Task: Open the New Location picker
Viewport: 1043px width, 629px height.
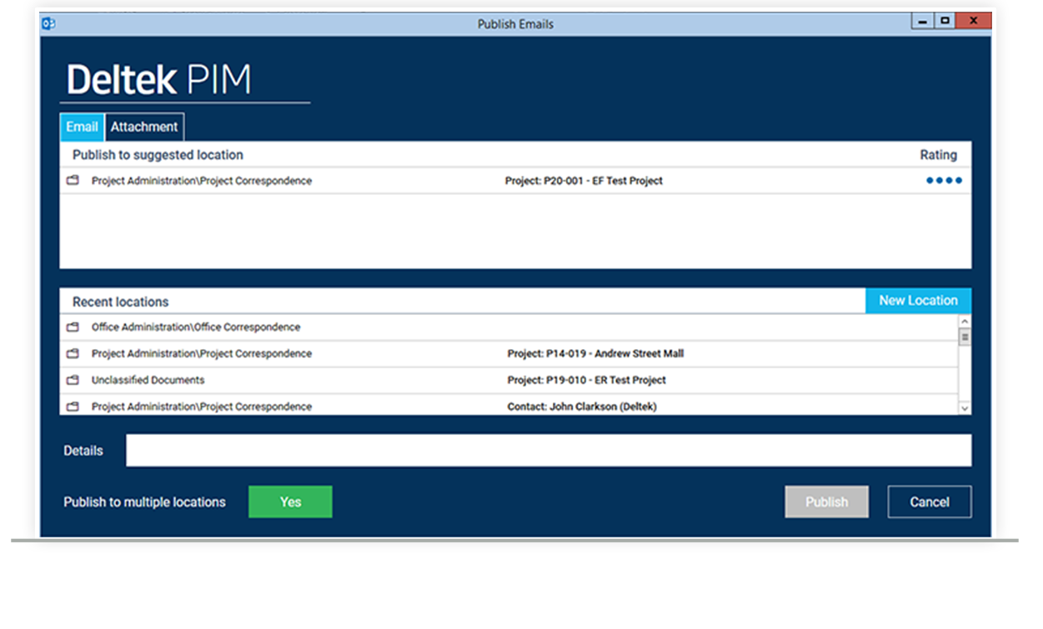Action: tap(918, 301)
